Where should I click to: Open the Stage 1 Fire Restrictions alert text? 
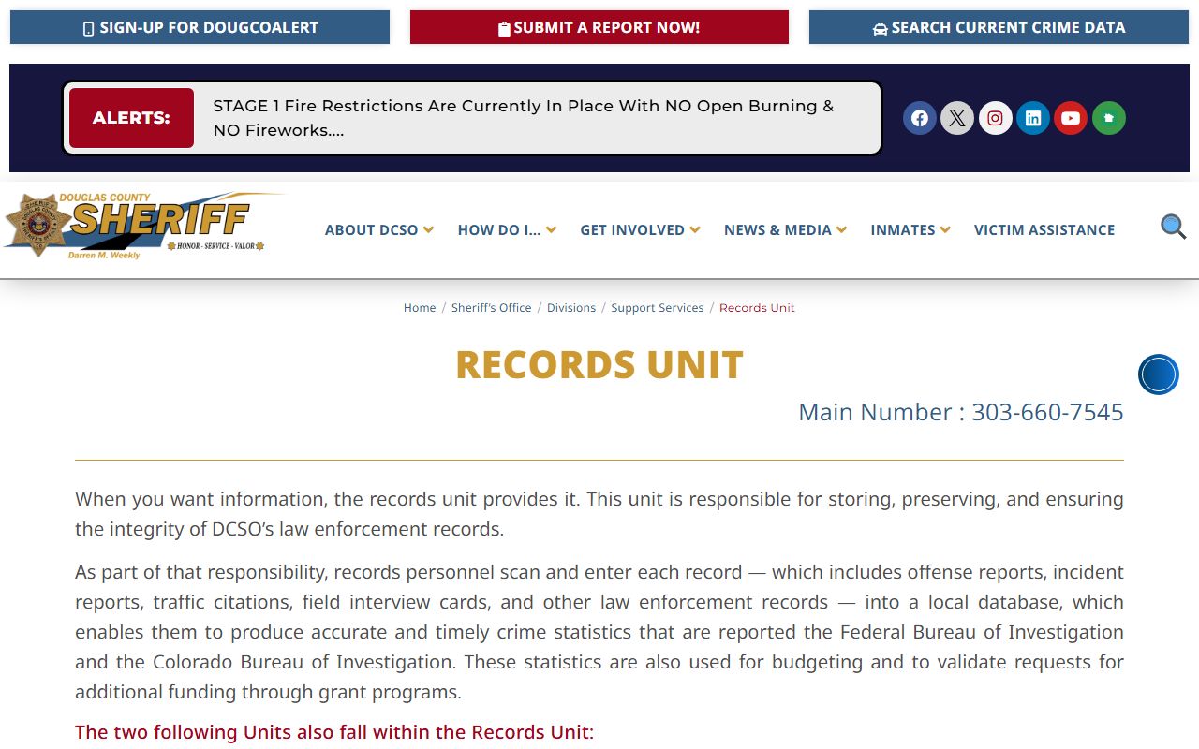pyautogui.click(x=523, y=118)
